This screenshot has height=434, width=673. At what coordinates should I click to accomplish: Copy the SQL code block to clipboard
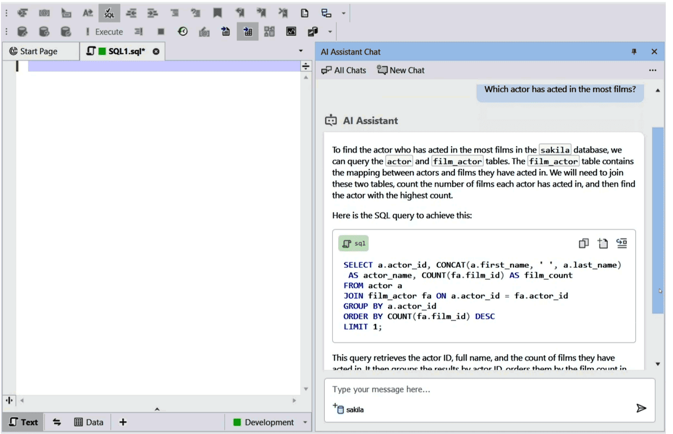[584, 244]
